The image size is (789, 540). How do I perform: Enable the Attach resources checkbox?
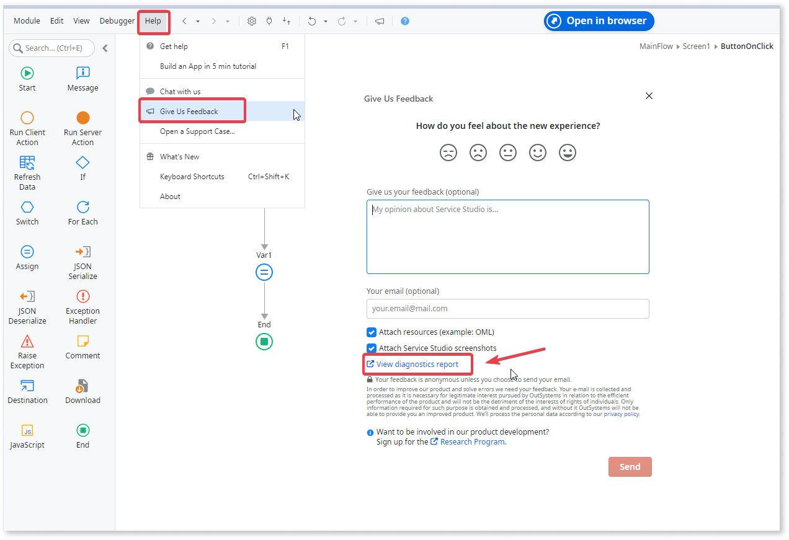[371, 332]
